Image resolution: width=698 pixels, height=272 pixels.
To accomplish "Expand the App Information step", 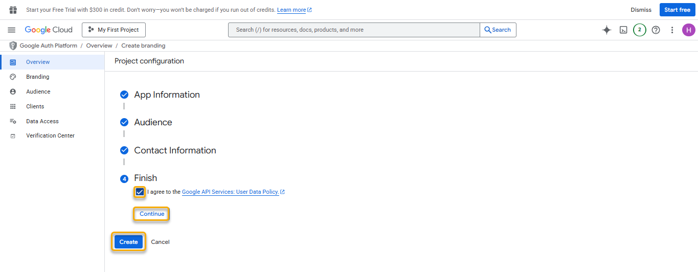I will pos(167,95).
